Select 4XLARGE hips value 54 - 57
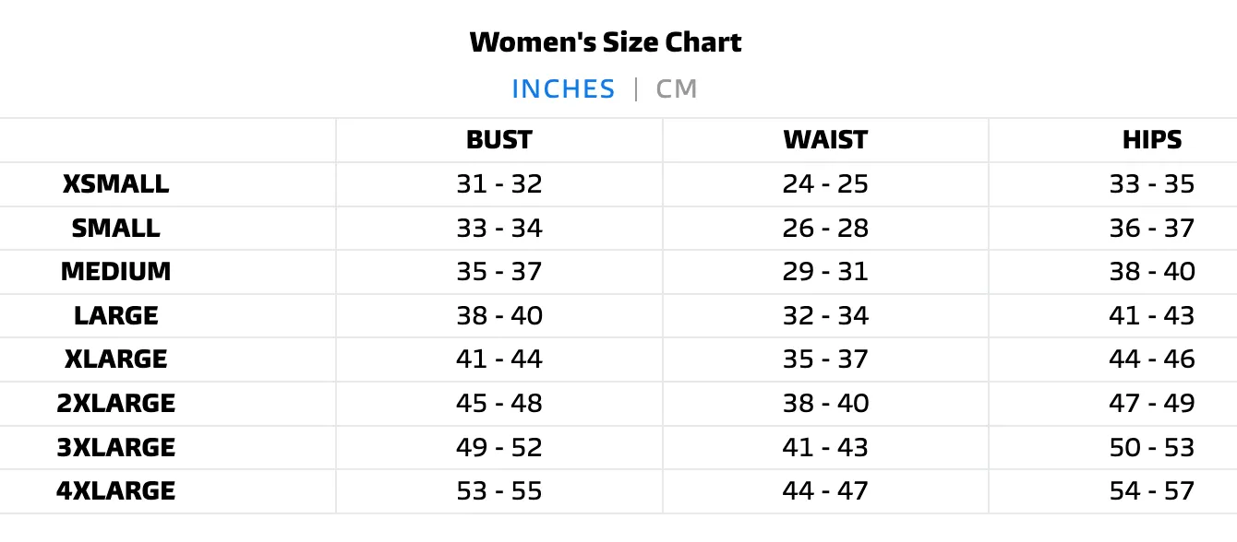 coord(1152,490)
